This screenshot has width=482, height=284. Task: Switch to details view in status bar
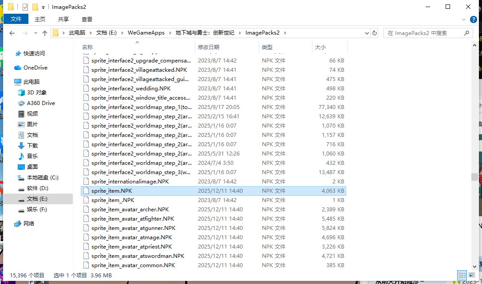(462, 275)
